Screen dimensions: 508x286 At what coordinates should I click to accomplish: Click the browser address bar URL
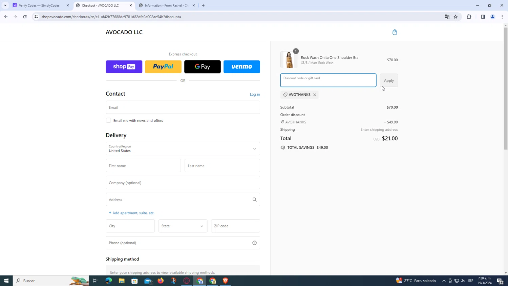111,17
